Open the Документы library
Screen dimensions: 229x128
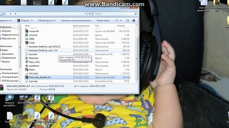[x=7, y=54]
